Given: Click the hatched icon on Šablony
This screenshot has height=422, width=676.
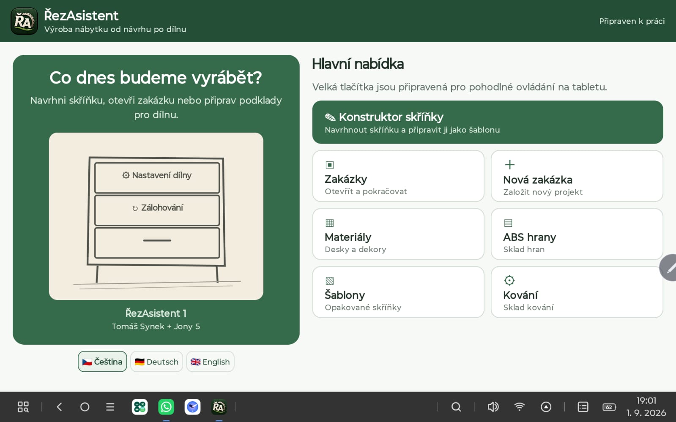Looking at the screenshot, I should tap(330, 280).
